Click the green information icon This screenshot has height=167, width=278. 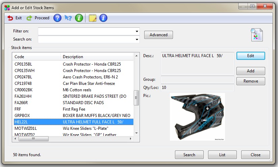79,18
